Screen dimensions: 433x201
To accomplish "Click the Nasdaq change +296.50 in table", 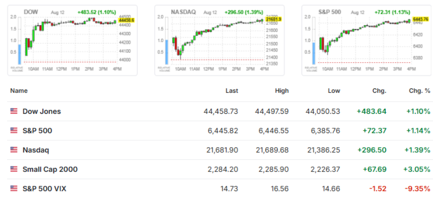I will pyautogui.click(x=372, y=150).
